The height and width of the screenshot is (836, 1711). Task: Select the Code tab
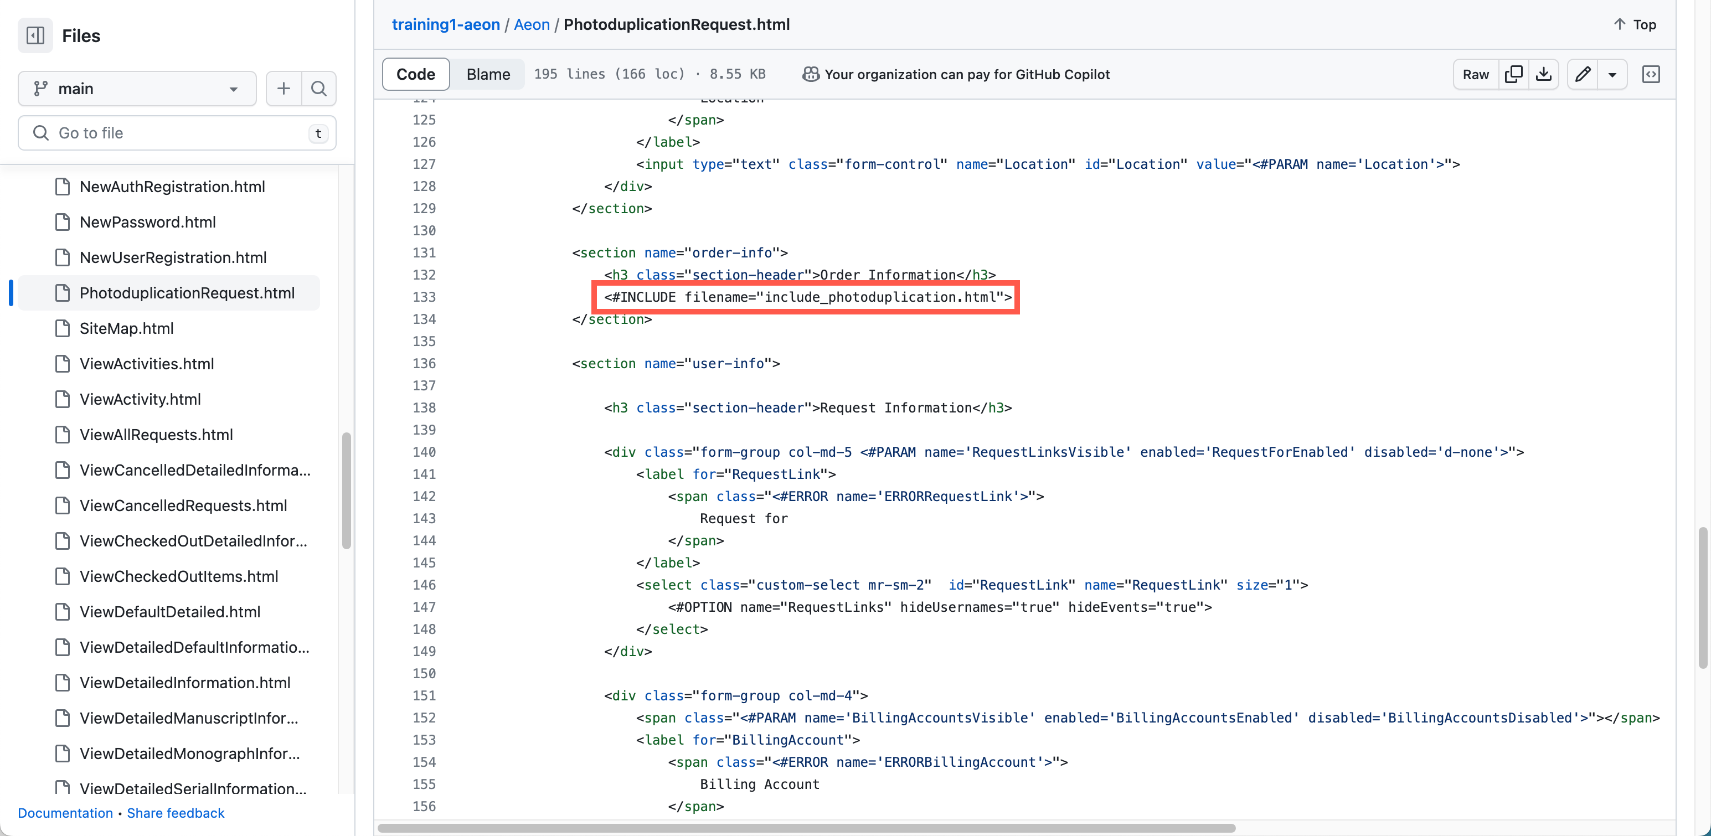[415, 74]
